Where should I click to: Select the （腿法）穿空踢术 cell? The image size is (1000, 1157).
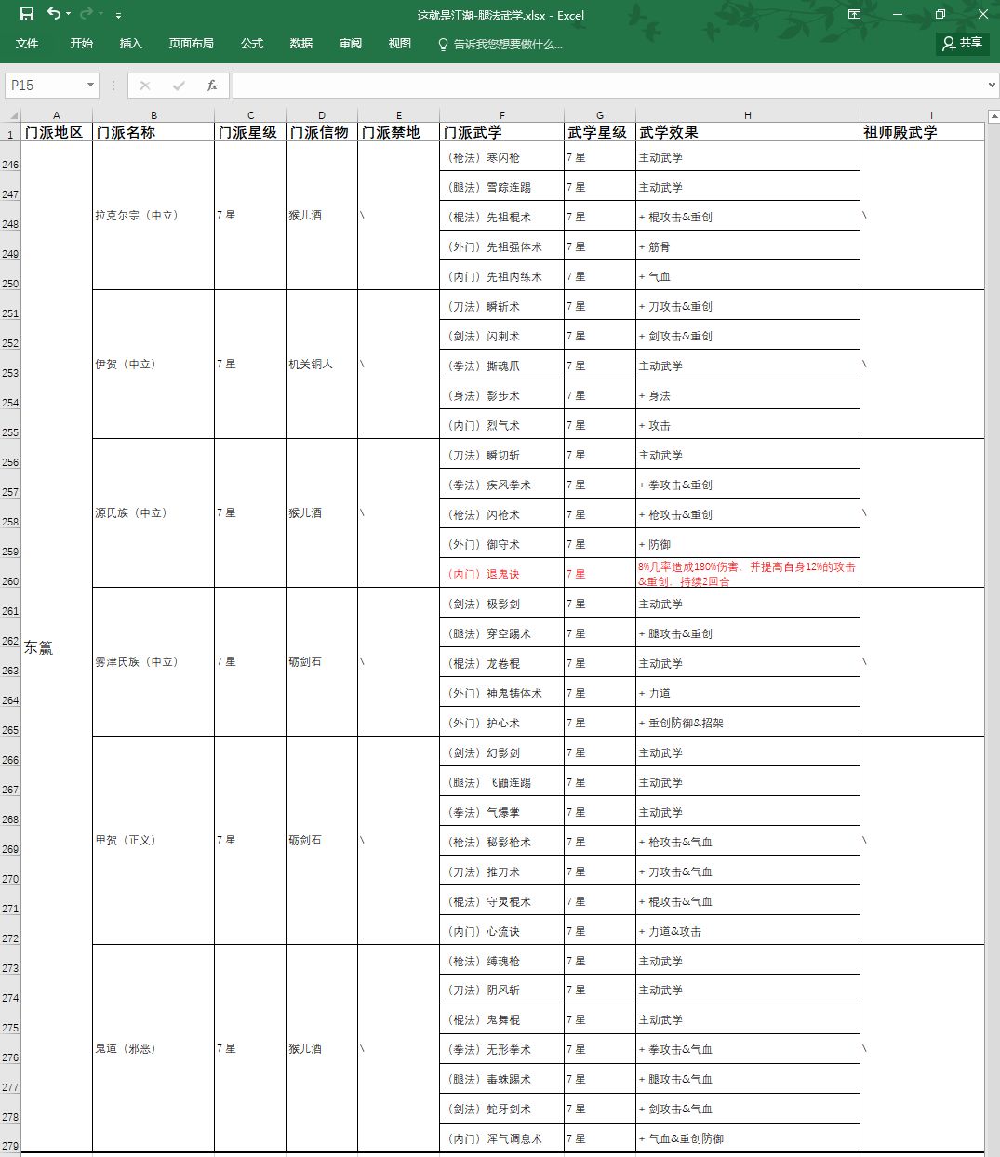tap(502, 633)
